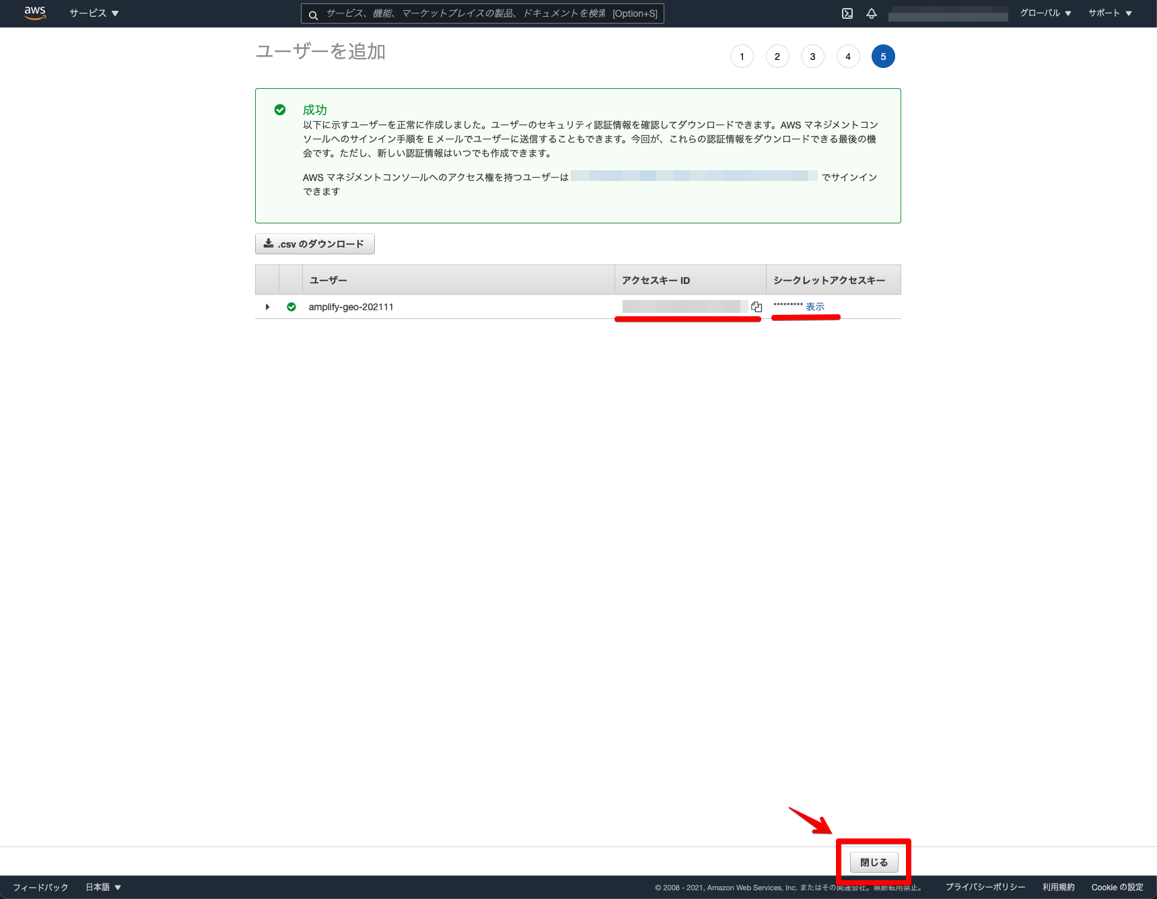Open the サービス services dropdown

pyautogui.click(x=94, y=13)
